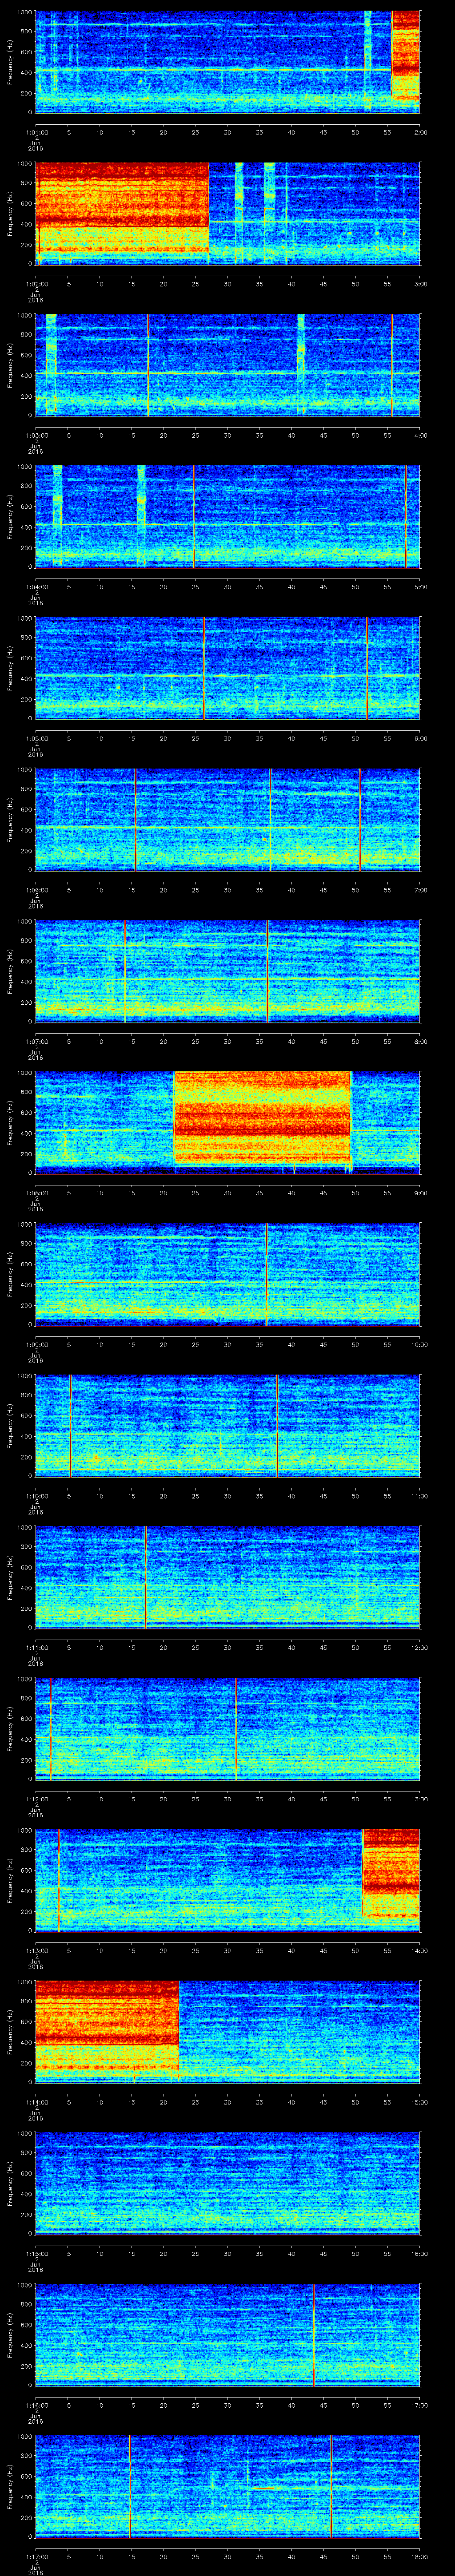Click the '12:00' end time label
The width and height of the screenshot is (455, 2576).
419,1647
